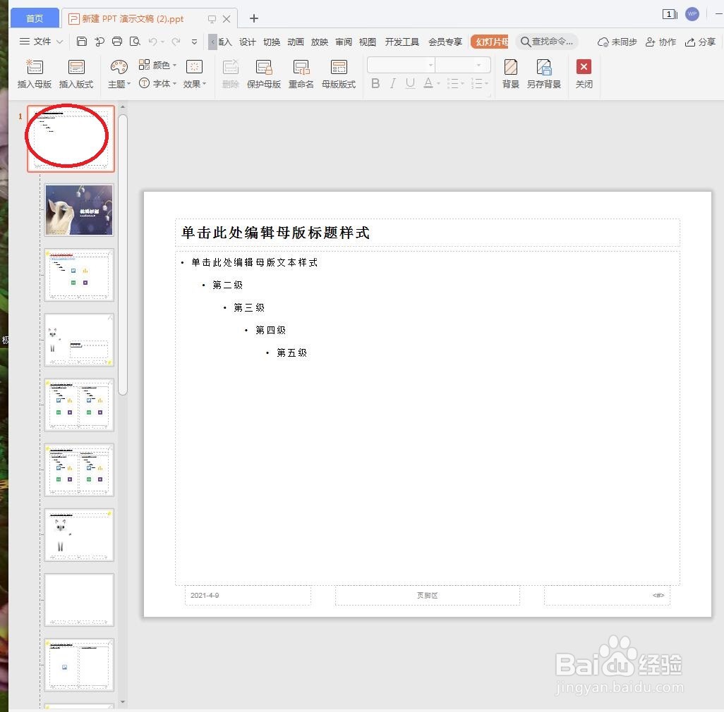
Task: Expand the Theme (主题) dropdown arrow
Action: coord(129,84)
